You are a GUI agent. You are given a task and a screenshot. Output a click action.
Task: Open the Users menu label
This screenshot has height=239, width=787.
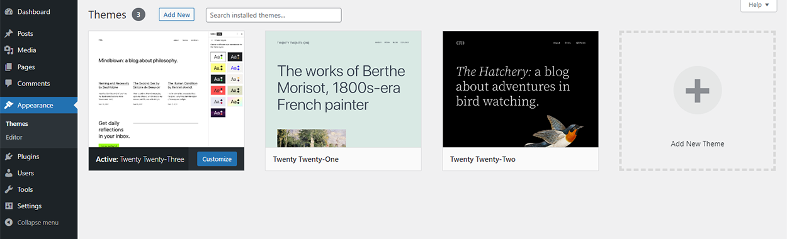26,173
